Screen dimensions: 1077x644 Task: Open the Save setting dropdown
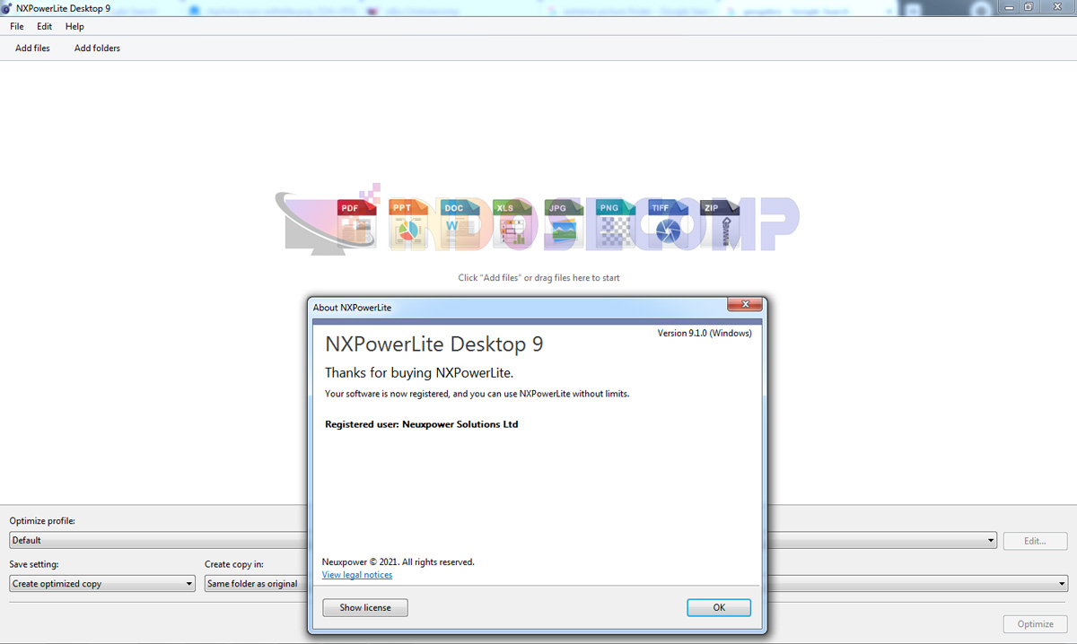tap(102, 584)
